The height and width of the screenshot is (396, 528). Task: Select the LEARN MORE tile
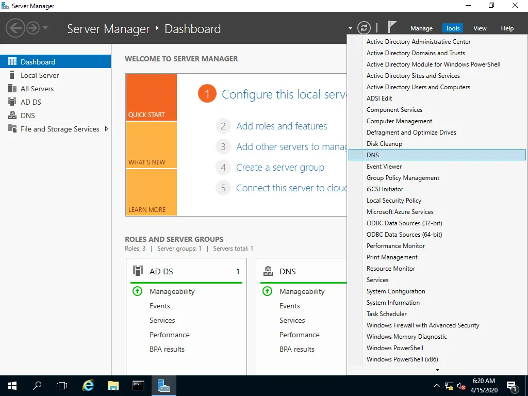pos(151,192)
